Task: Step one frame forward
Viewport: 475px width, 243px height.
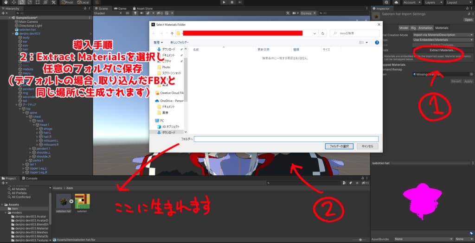Action: click(x=240, y=2)
